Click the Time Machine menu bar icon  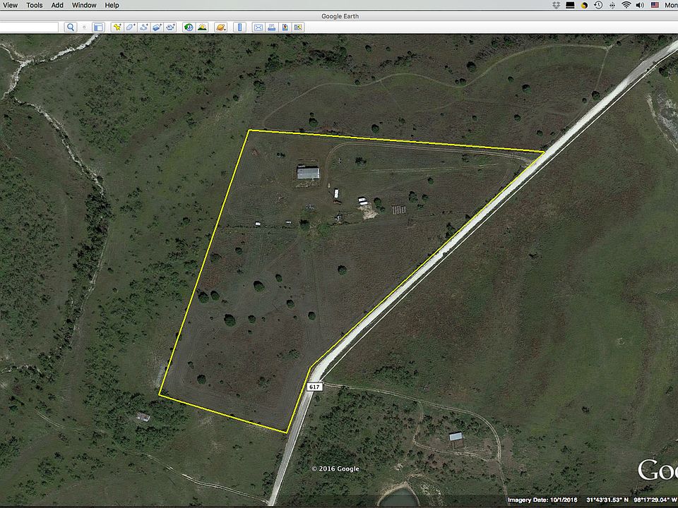(x=598, y=5)
